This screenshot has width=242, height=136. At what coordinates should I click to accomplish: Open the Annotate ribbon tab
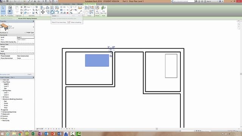(40, 4)
